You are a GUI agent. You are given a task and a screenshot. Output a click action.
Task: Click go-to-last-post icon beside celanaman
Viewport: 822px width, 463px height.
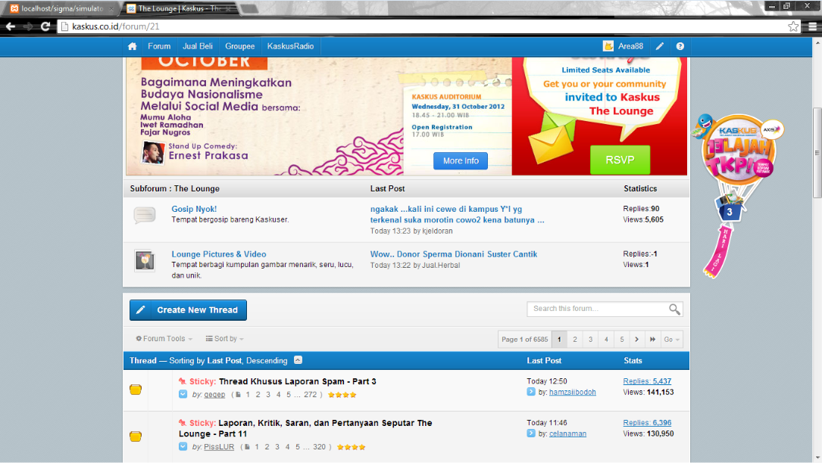tap(531, 433)
